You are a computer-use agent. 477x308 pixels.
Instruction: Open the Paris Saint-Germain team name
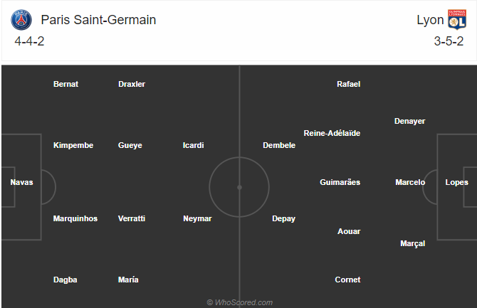pos(98,20)
